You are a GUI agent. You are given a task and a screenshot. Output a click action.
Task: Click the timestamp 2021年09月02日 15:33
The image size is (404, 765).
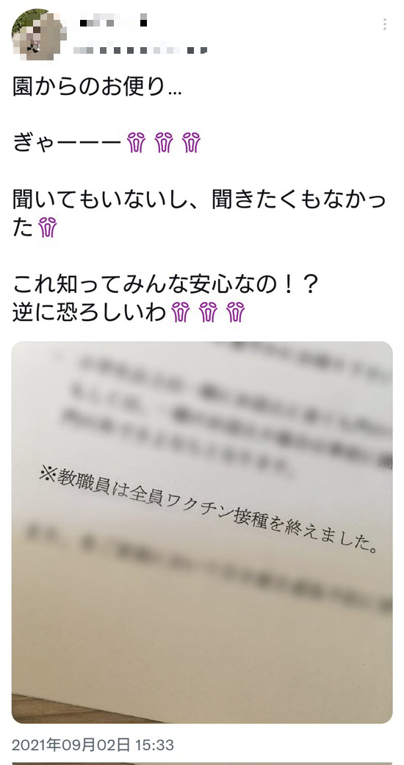(x=93, y=745)
